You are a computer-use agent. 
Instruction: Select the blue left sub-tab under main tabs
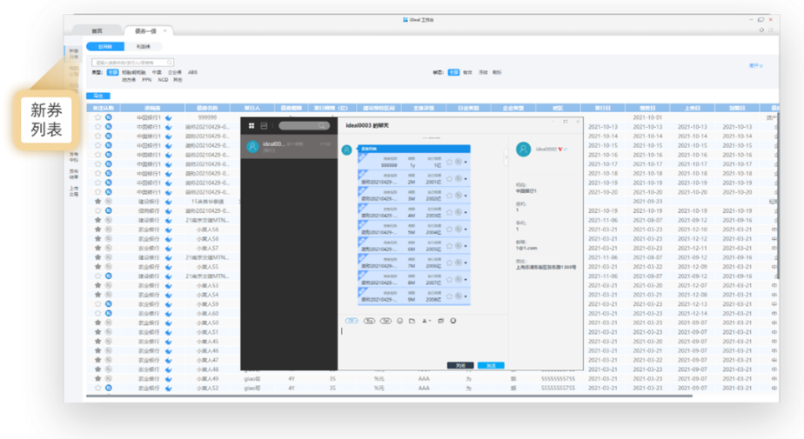click(x=105, y=47)
